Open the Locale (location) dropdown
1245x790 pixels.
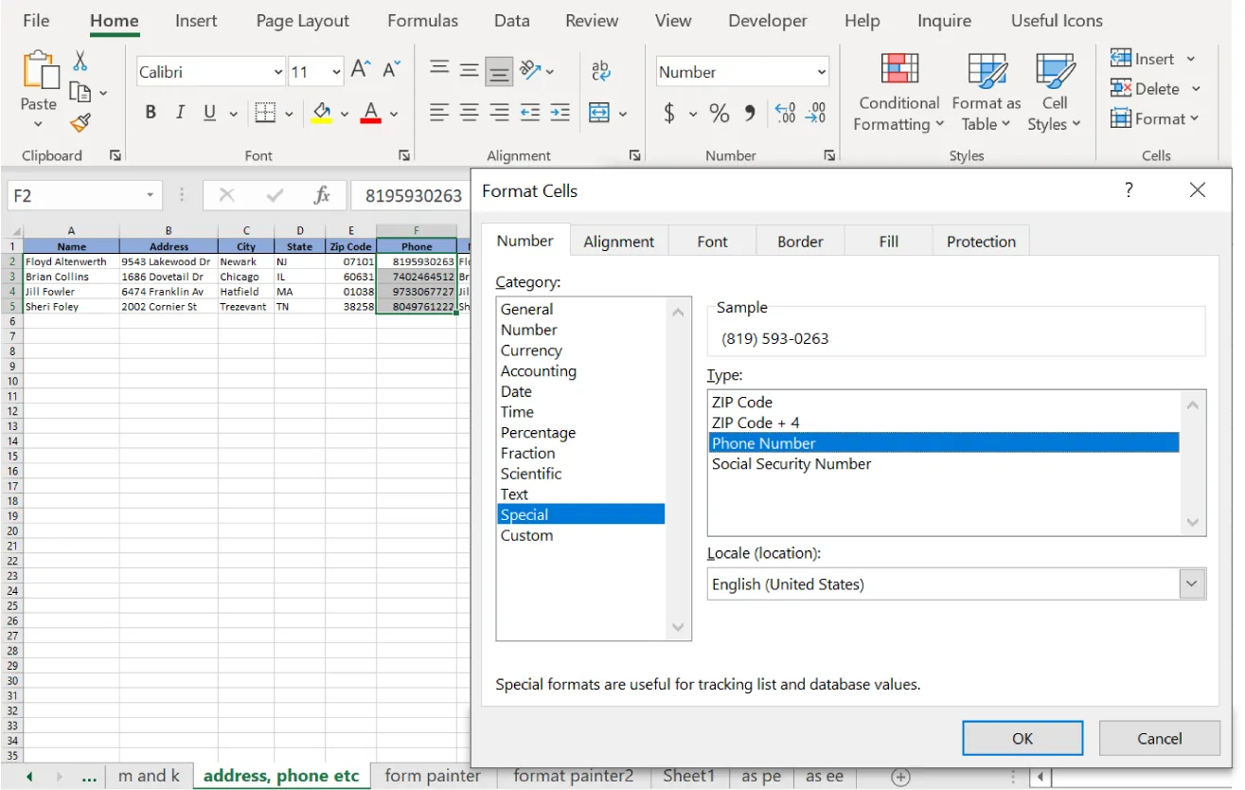(x=1191, y=584)
